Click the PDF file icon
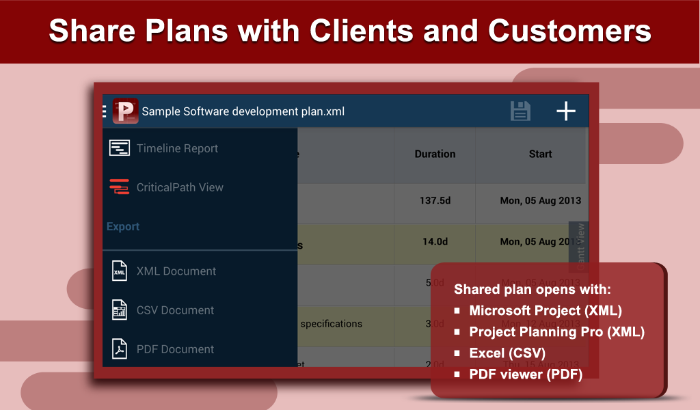 (x=119, y=349)
